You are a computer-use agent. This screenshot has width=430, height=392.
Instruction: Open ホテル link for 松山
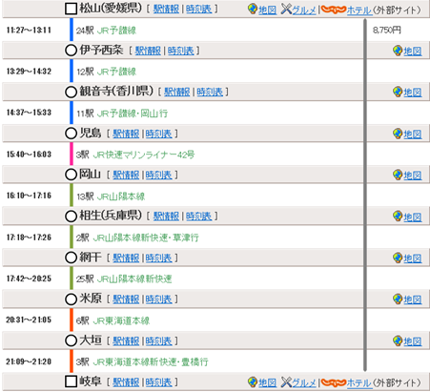coord(359,10)
